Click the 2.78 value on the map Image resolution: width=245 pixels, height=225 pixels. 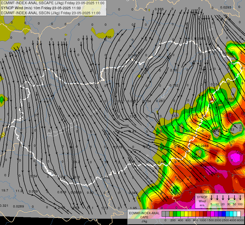coord(118,147)
